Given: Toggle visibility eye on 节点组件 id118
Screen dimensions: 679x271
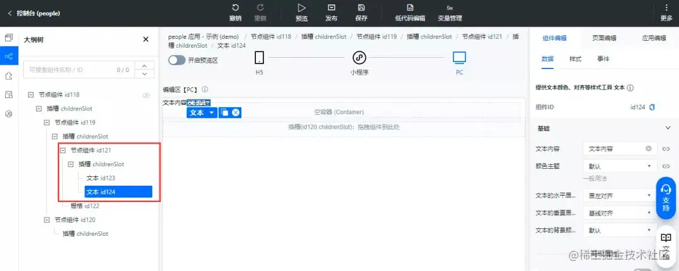Looking at the screenshot, I should (146, 95).
